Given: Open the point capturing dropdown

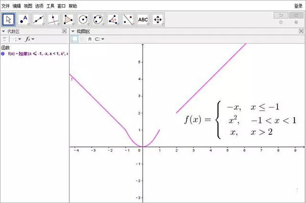Looking at the screenshot, I should tap(99, 39).
